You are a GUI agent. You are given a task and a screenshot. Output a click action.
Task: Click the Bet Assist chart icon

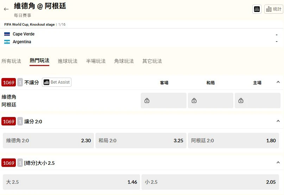click(x=46, y=82)
